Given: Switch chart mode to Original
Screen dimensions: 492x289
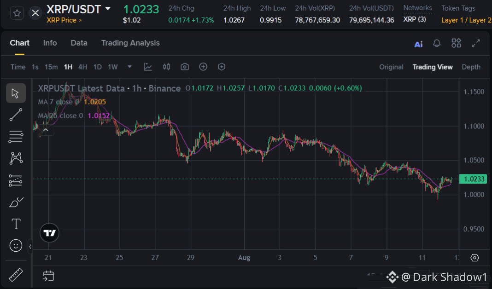Looking at the screenshot, I should tap(391, 67).
